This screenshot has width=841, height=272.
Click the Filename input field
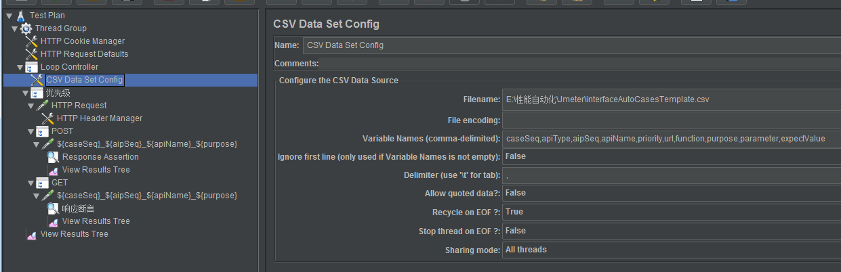671,99
